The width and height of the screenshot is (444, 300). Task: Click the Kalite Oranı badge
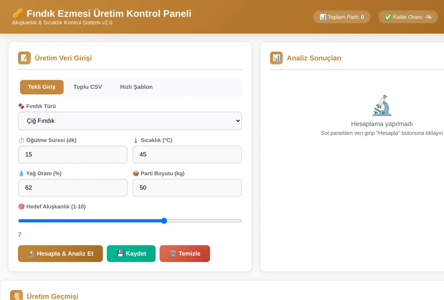point(408,17)
